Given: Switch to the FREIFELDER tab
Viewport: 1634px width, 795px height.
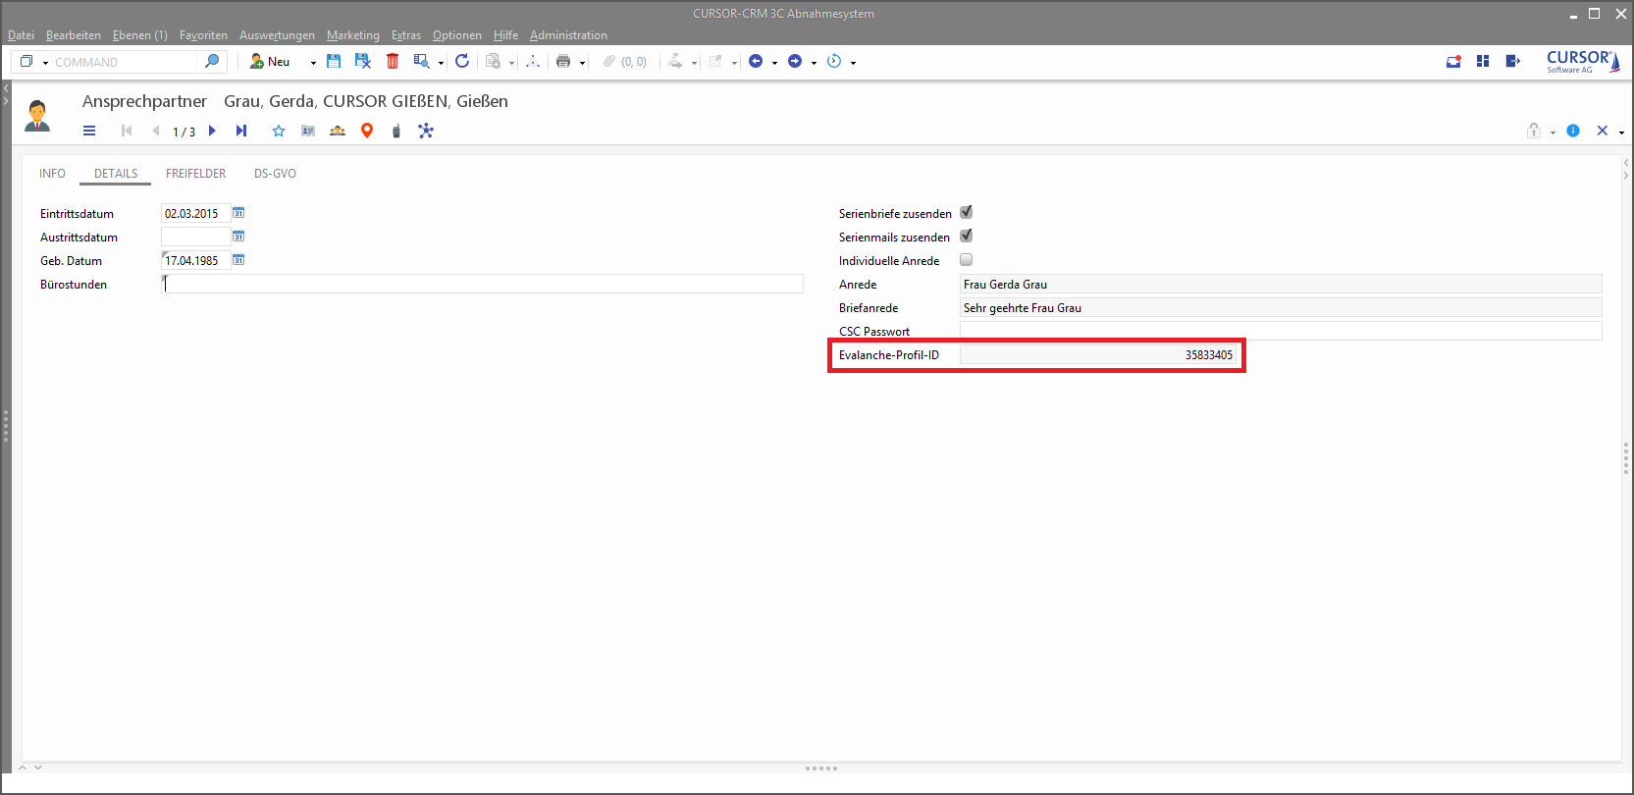Looking at the screenshot, I should (x=195, y=174).
